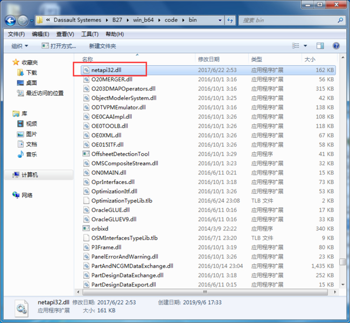The height and width of the screenshot is (323, 350).
Task: Select OMSCompositeStream.dll file
Action: point(125,164)
